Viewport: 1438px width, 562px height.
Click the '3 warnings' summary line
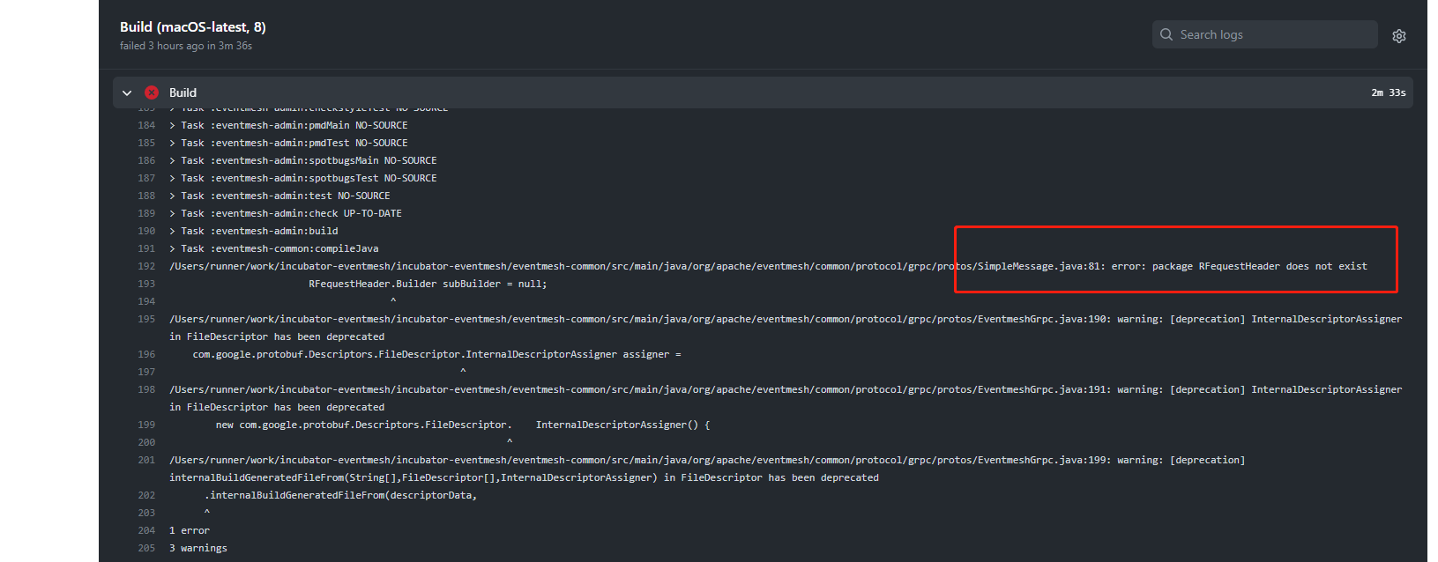[x=198, y=548]
